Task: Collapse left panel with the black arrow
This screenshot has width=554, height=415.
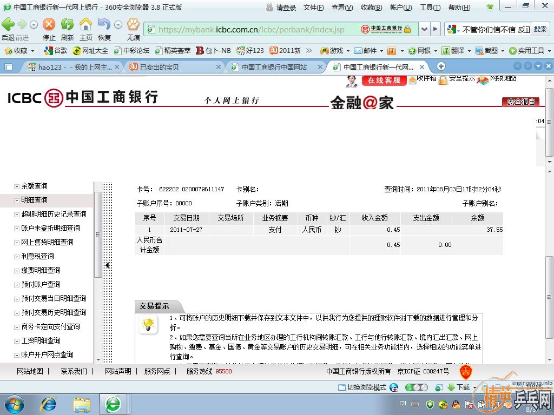Action: pyautogui.click(x=107, y=265)
